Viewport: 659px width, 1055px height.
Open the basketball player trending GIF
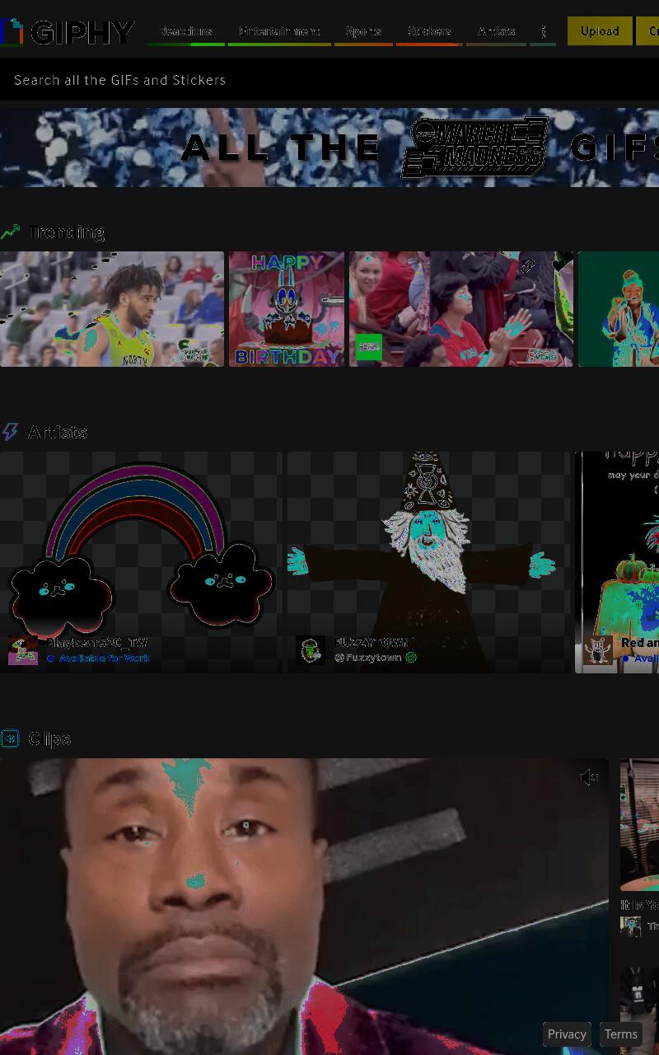click(x=112, y=309)
